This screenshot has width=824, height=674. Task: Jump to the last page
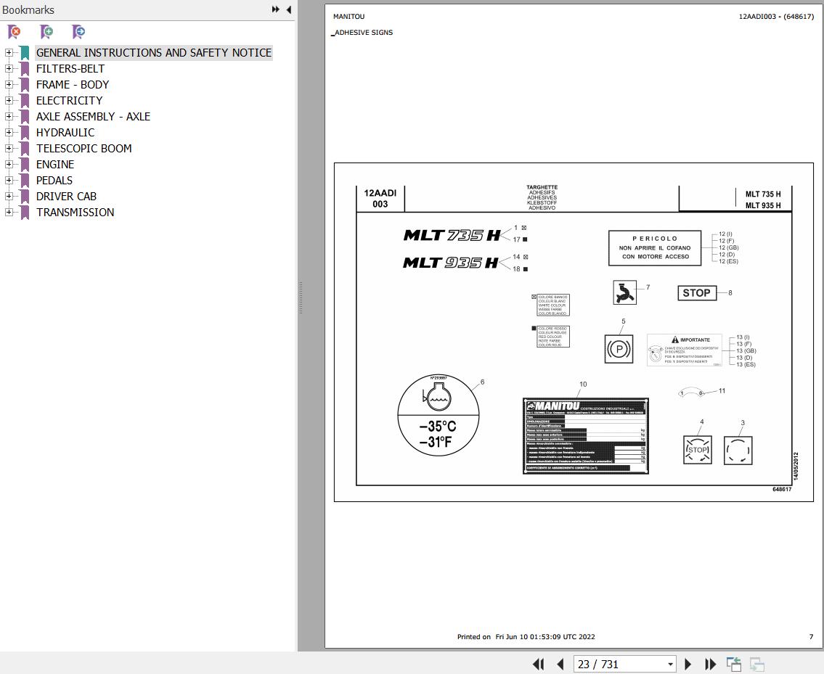pyautogui.click(x=710, y=664)
